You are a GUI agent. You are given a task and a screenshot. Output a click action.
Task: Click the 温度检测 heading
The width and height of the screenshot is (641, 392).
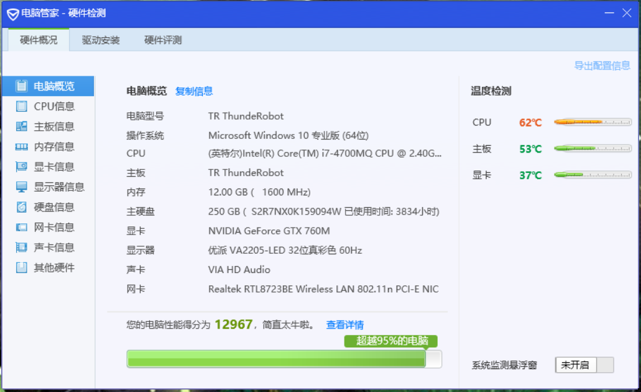(x=491, y=91)
